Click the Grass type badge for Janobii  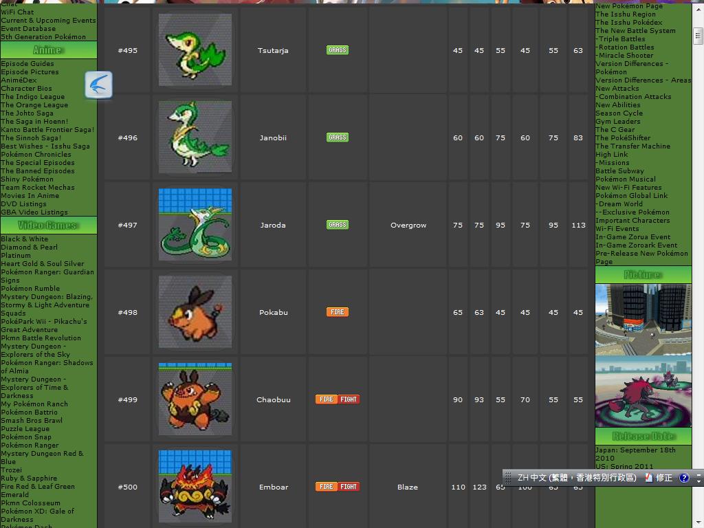337,137
